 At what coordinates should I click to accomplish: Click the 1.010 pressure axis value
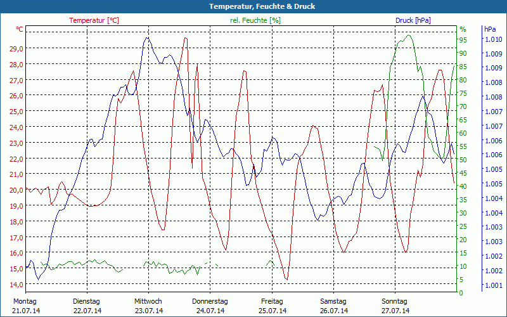click(493, 39)
